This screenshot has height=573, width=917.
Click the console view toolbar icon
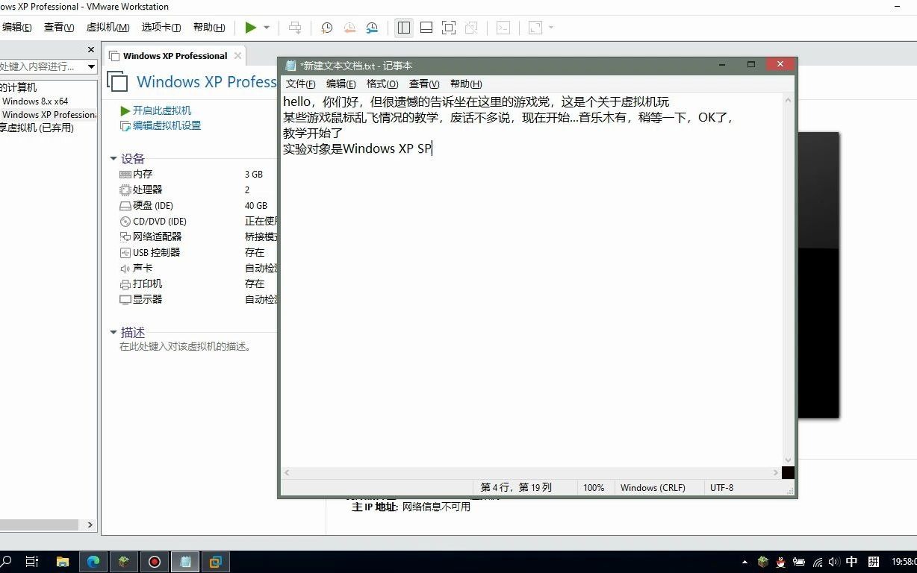point(503,28)
